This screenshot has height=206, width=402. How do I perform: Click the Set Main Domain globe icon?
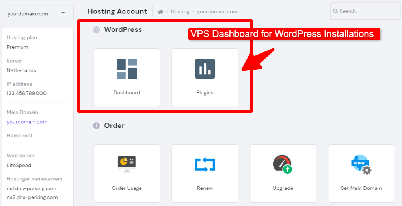click(361, 165)
